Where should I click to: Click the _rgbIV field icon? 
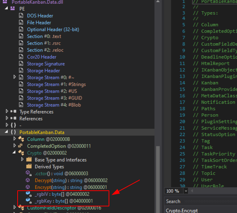pos(28,194)
